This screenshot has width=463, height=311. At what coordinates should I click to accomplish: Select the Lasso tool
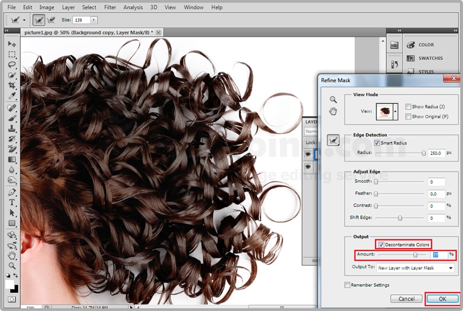tap(12, 64)
